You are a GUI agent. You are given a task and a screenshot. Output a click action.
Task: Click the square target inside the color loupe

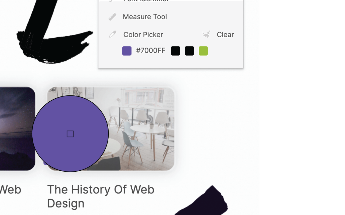pos(70,134)
